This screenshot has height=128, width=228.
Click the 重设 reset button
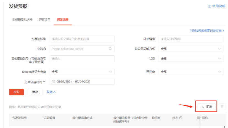tap(35, 92)
